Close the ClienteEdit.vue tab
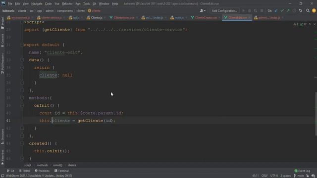 [249, 18]
